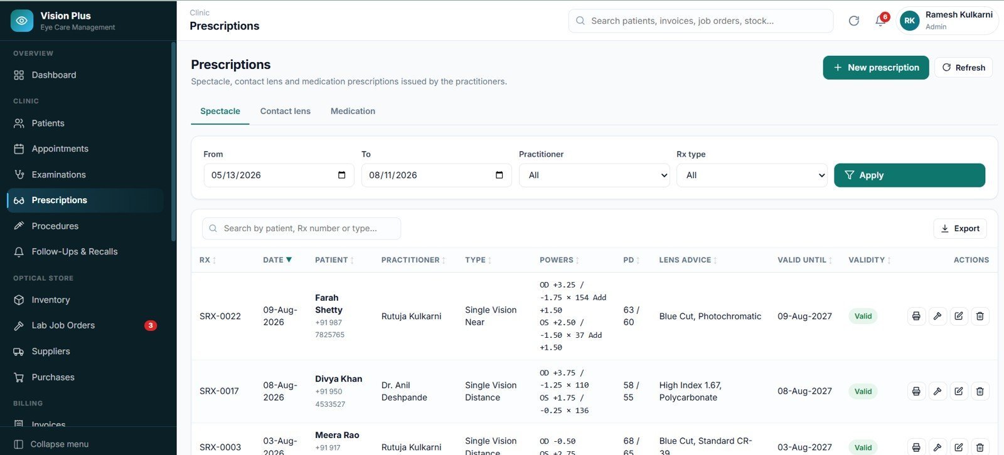Switch to Contact lens tab
This screenshot has height=455, width=1004.
coord(286,111)
